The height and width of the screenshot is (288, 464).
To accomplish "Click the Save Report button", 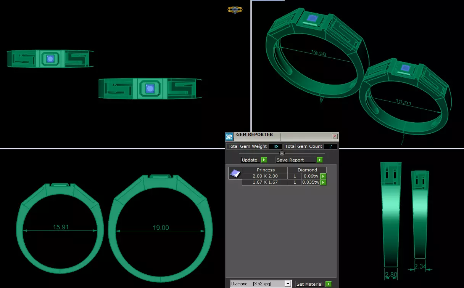I will point(296,160).
